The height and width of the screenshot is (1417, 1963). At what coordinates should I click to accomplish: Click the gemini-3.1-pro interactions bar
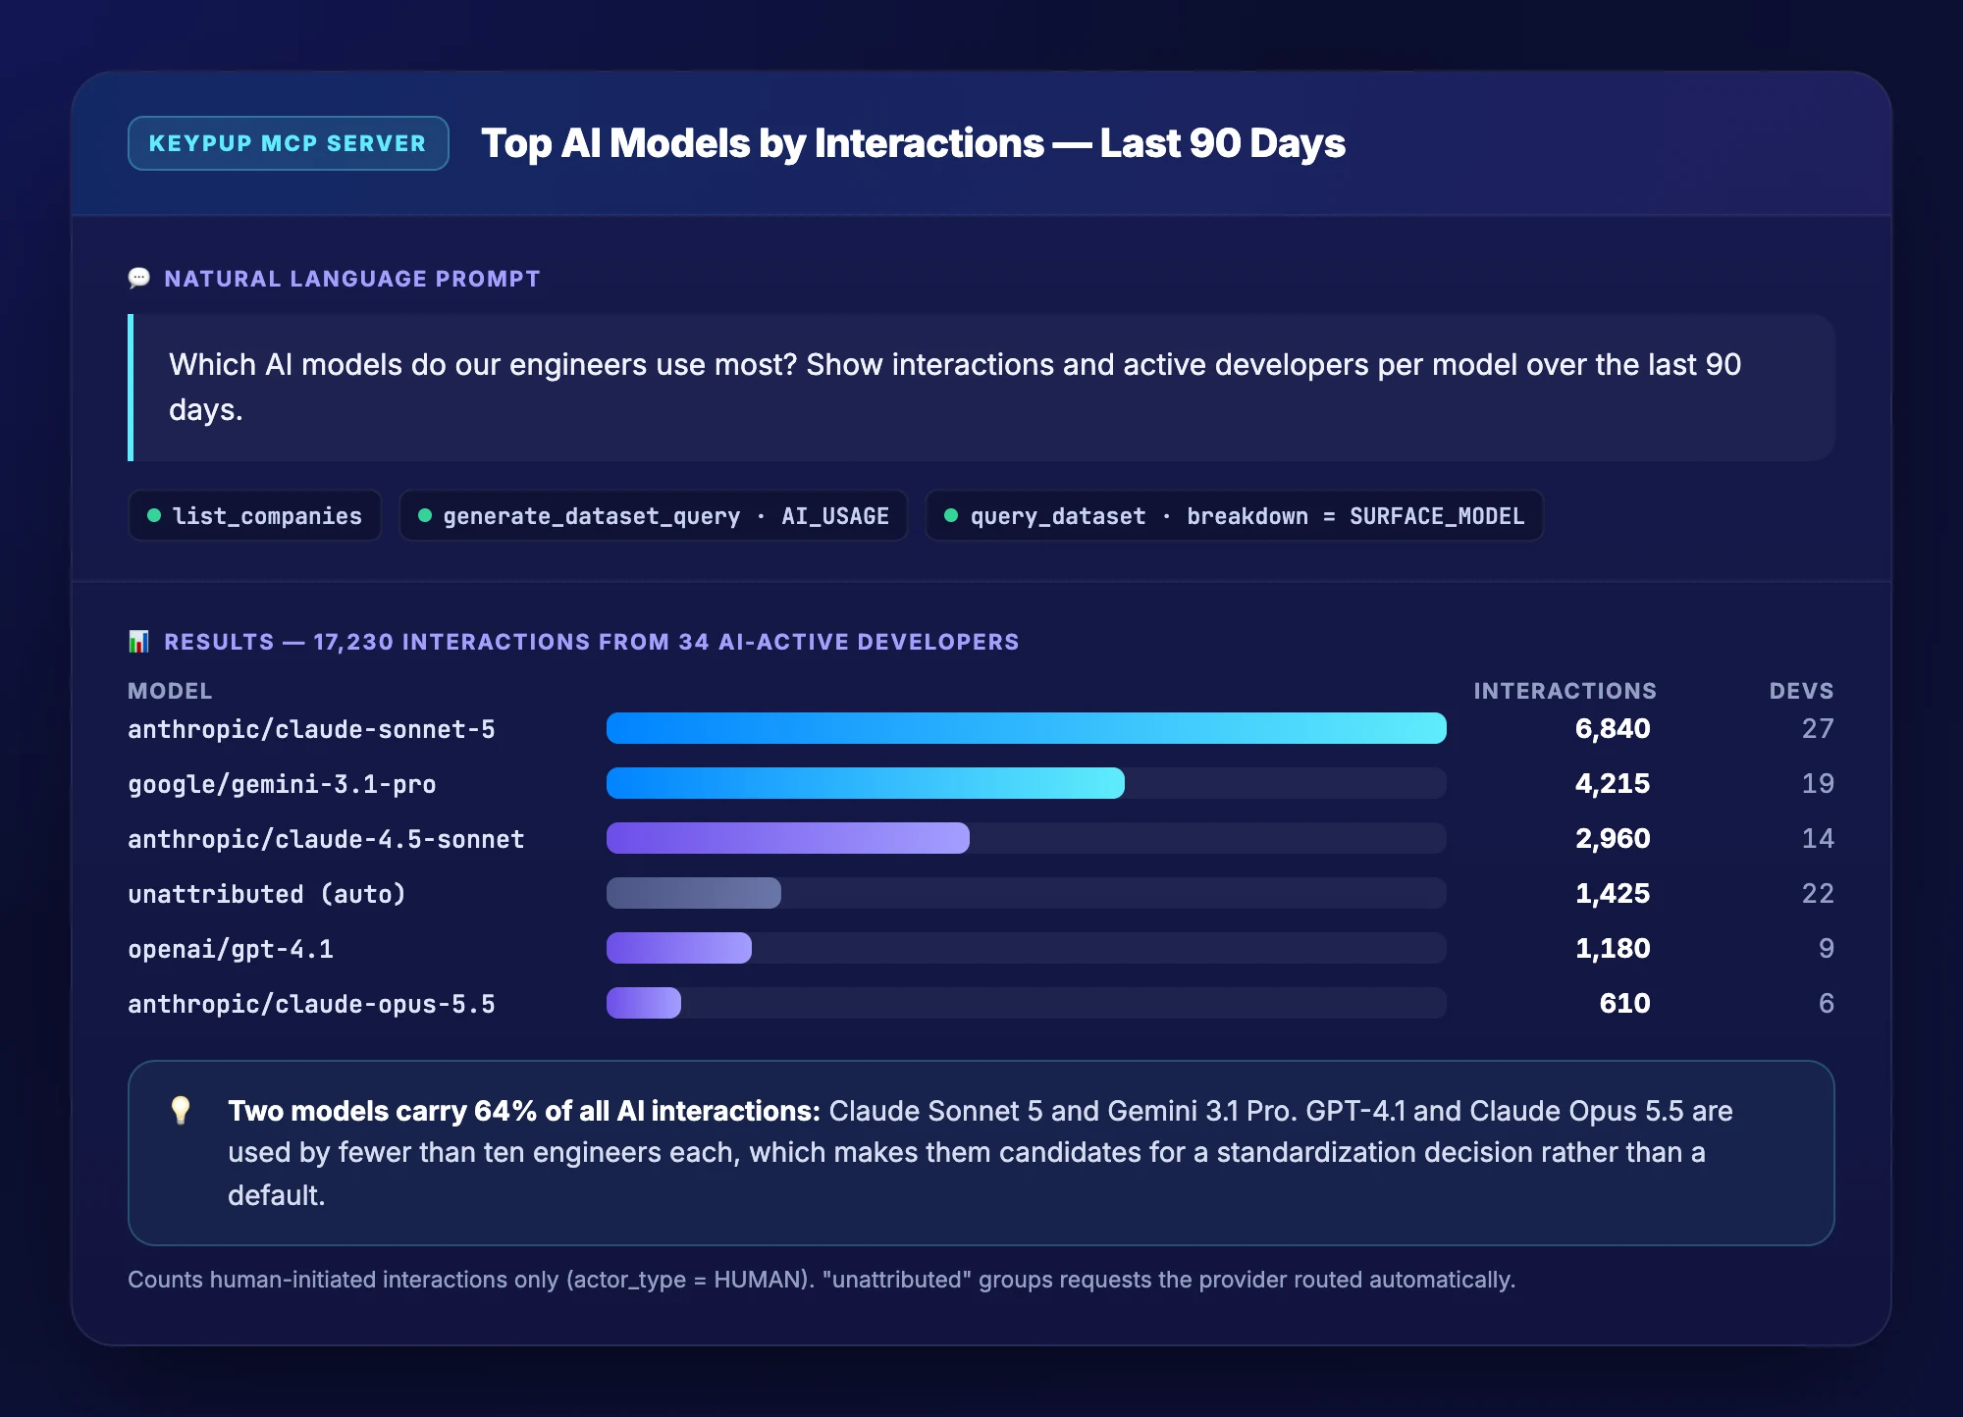[866, 783]
